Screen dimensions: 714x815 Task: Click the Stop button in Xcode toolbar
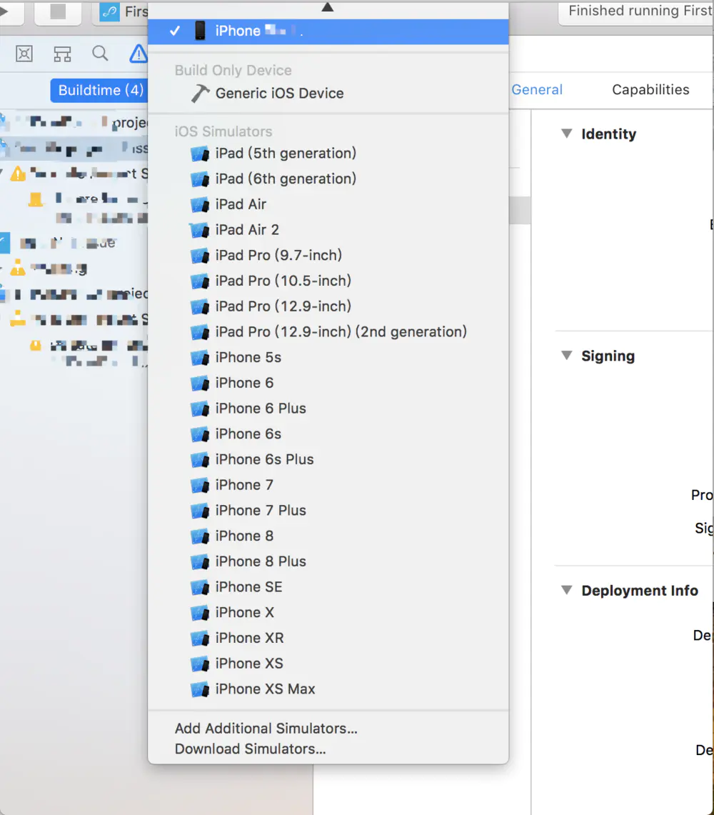coord(58,12)
